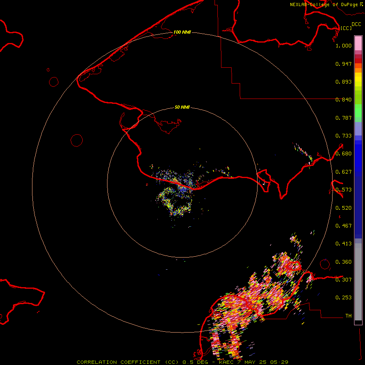365x365 pixels.
Task: Pick the orange swatch just below 0.947
Action: click(358, 70)
